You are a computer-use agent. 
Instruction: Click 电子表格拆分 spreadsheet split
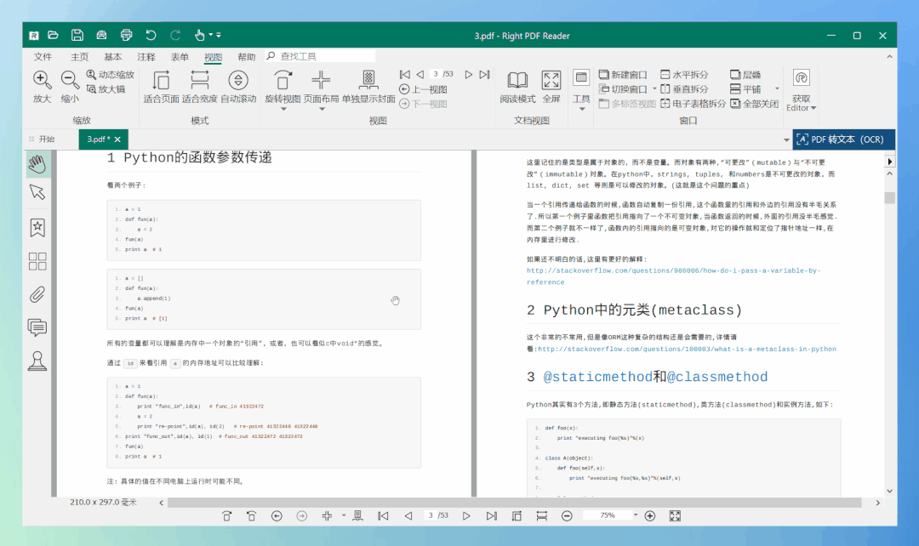693,104
